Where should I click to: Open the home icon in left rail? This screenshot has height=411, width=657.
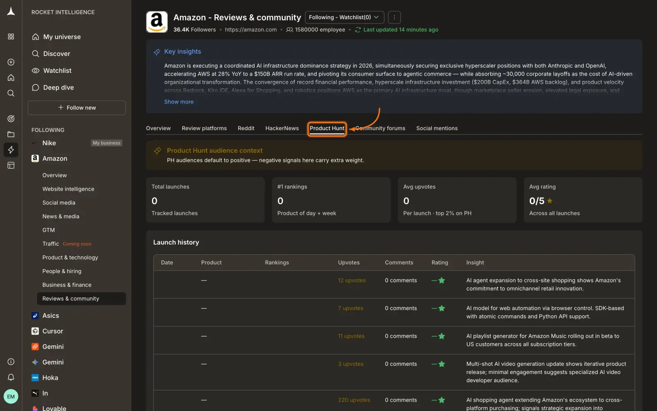[x=11, y=78]
